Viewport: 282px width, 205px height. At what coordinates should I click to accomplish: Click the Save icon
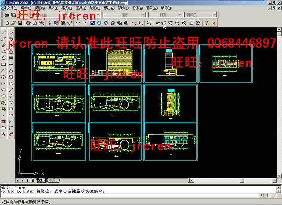pyautogui.click(x=20, y=23)
